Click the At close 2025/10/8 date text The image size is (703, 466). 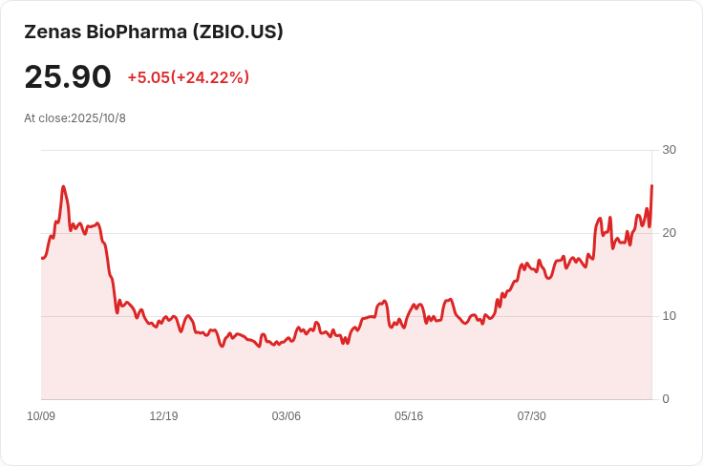pos(75,118)
